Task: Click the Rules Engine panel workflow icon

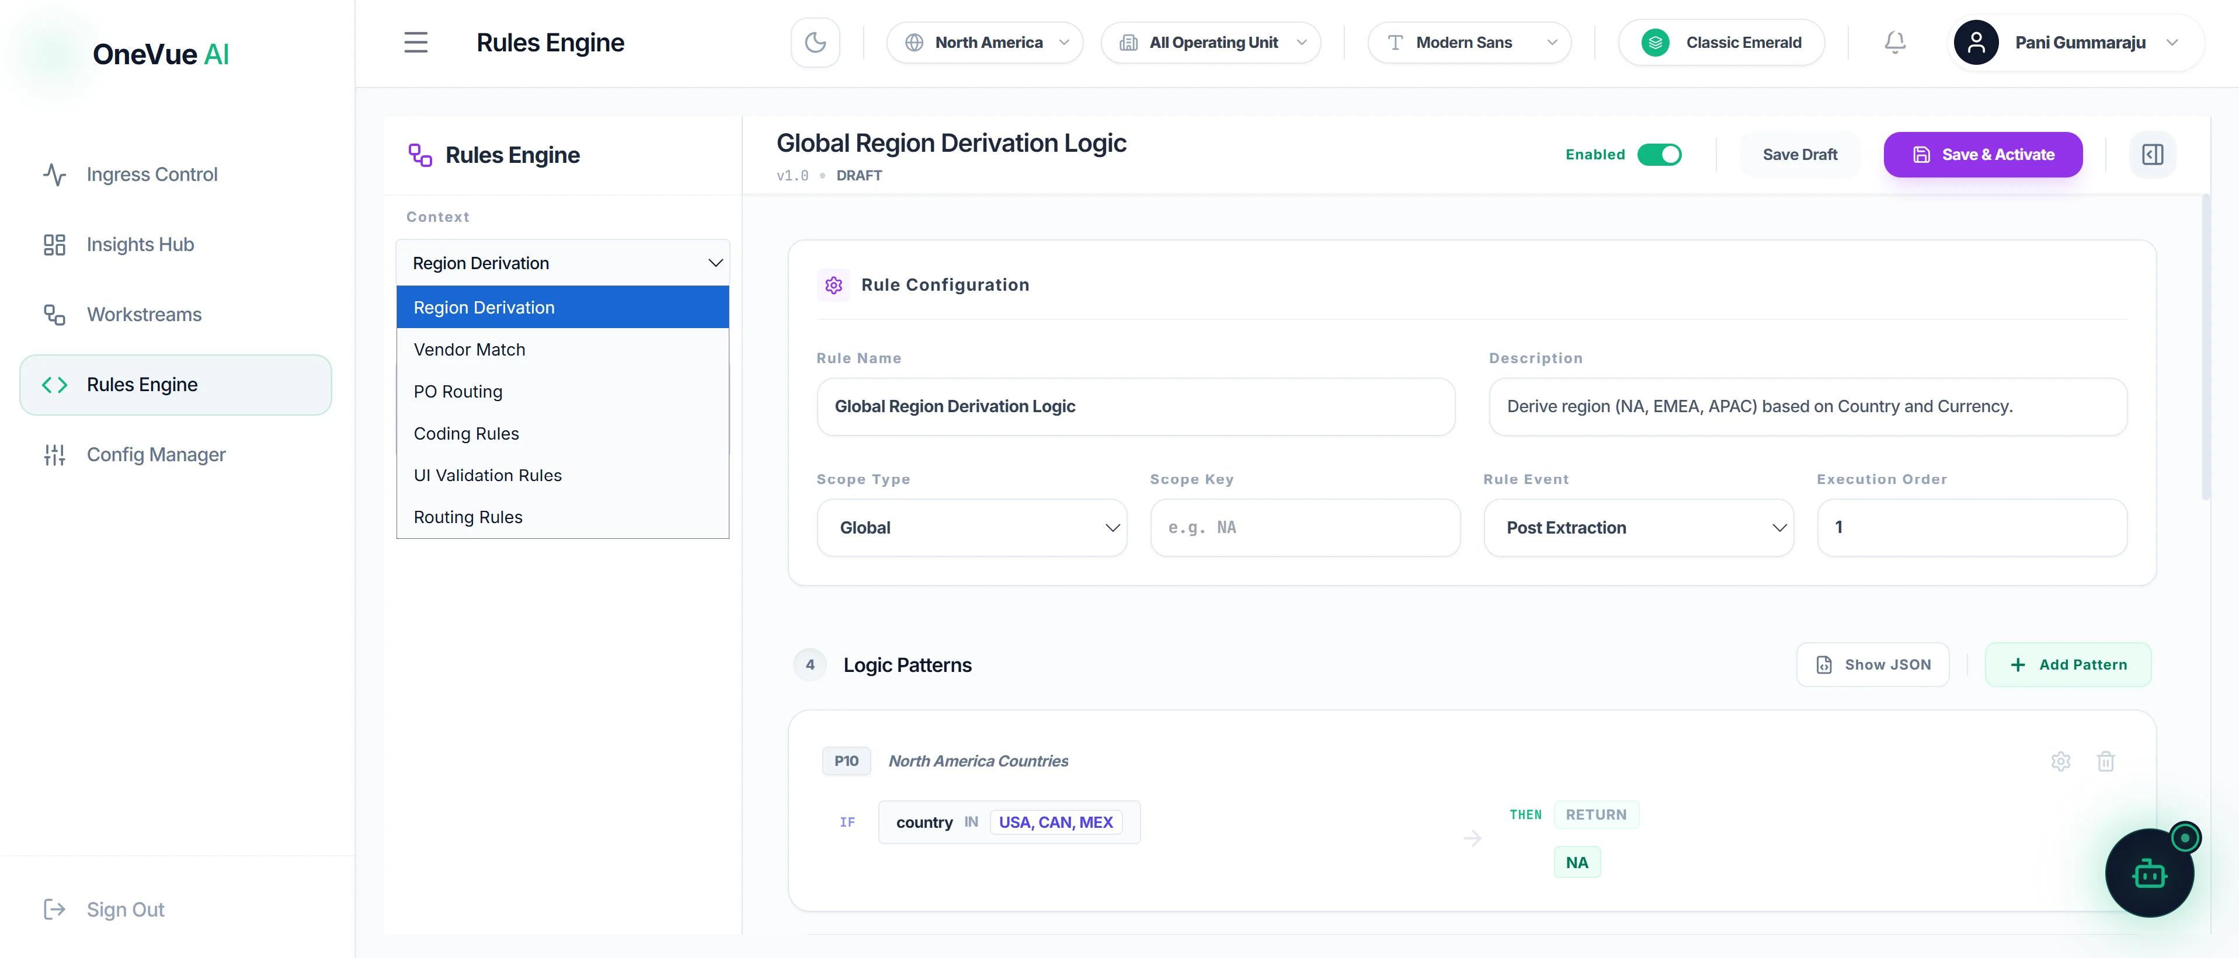Action: [420, 155]
